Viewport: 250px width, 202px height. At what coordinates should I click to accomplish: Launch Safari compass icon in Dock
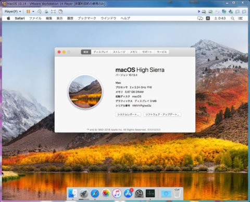(95, 193)
